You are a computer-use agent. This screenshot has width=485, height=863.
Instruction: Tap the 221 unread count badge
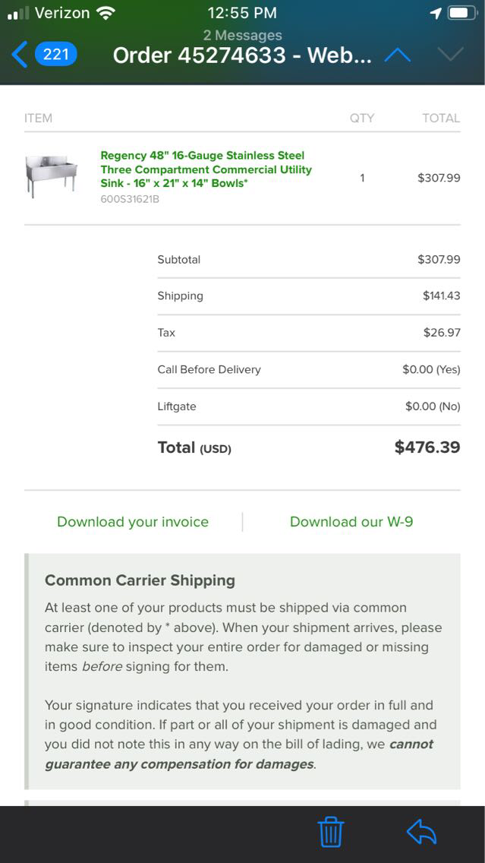pos(56,55)
